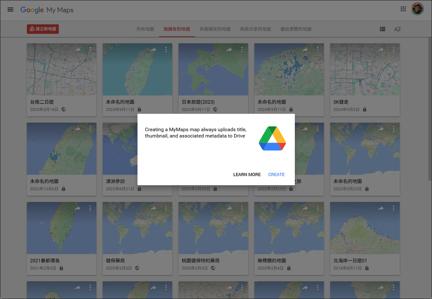The image size is (432, 299).
Task: Open more options for 日本旅遊(2023)
Action: [242, 50]
